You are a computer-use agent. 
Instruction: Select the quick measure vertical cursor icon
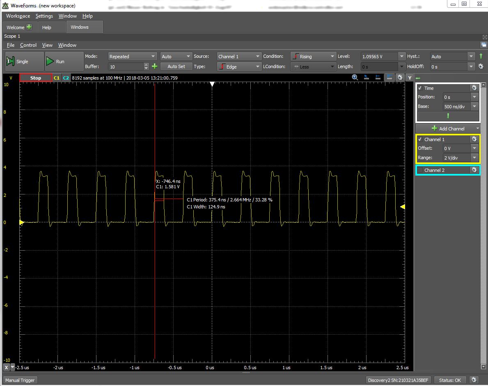point(378,78)
